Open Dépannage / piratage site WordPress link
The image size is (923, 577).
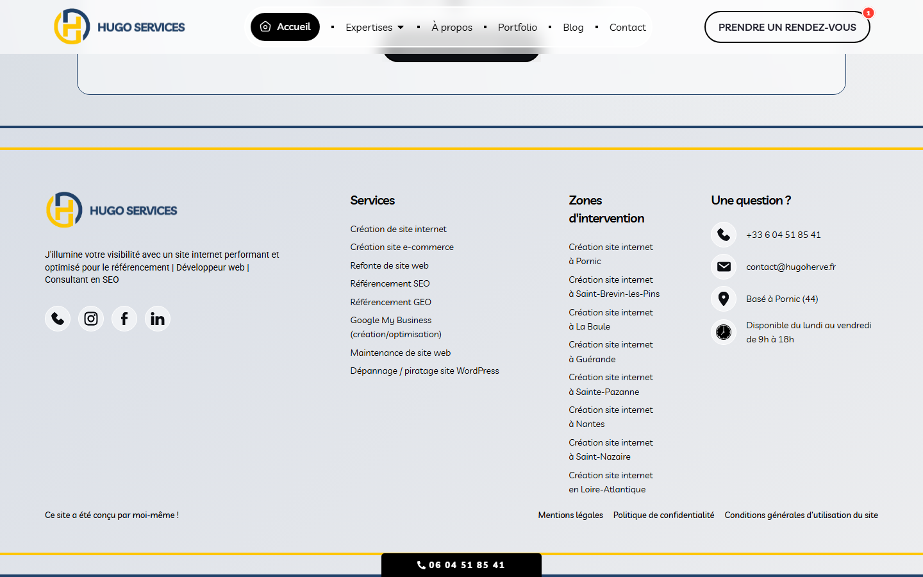(x=425, y=371)
